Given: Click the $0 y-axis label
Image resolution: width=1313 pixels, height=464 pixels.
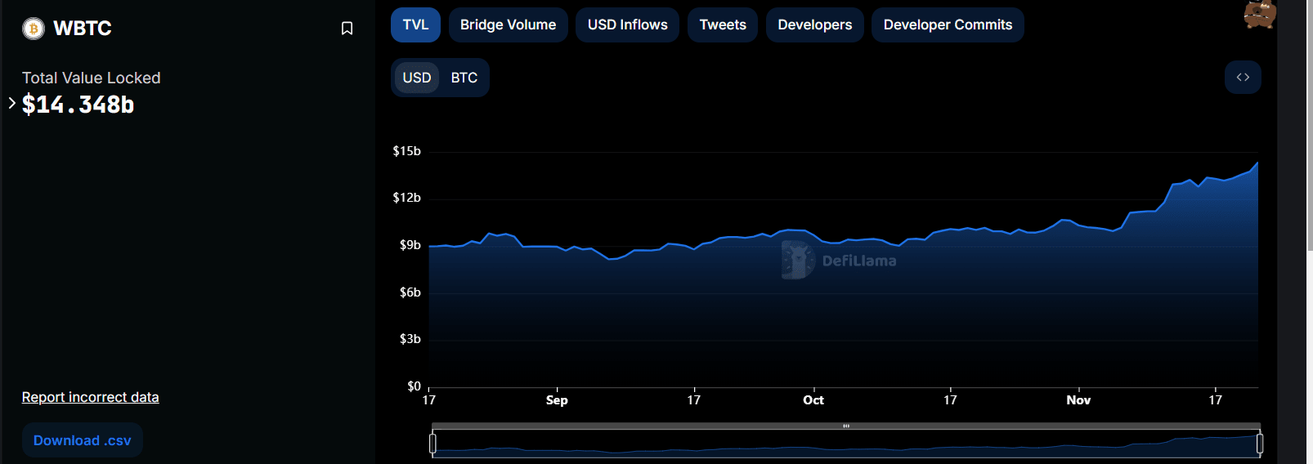Looking at the screenshot, I should pyautogui.click(x=414, y=386).
